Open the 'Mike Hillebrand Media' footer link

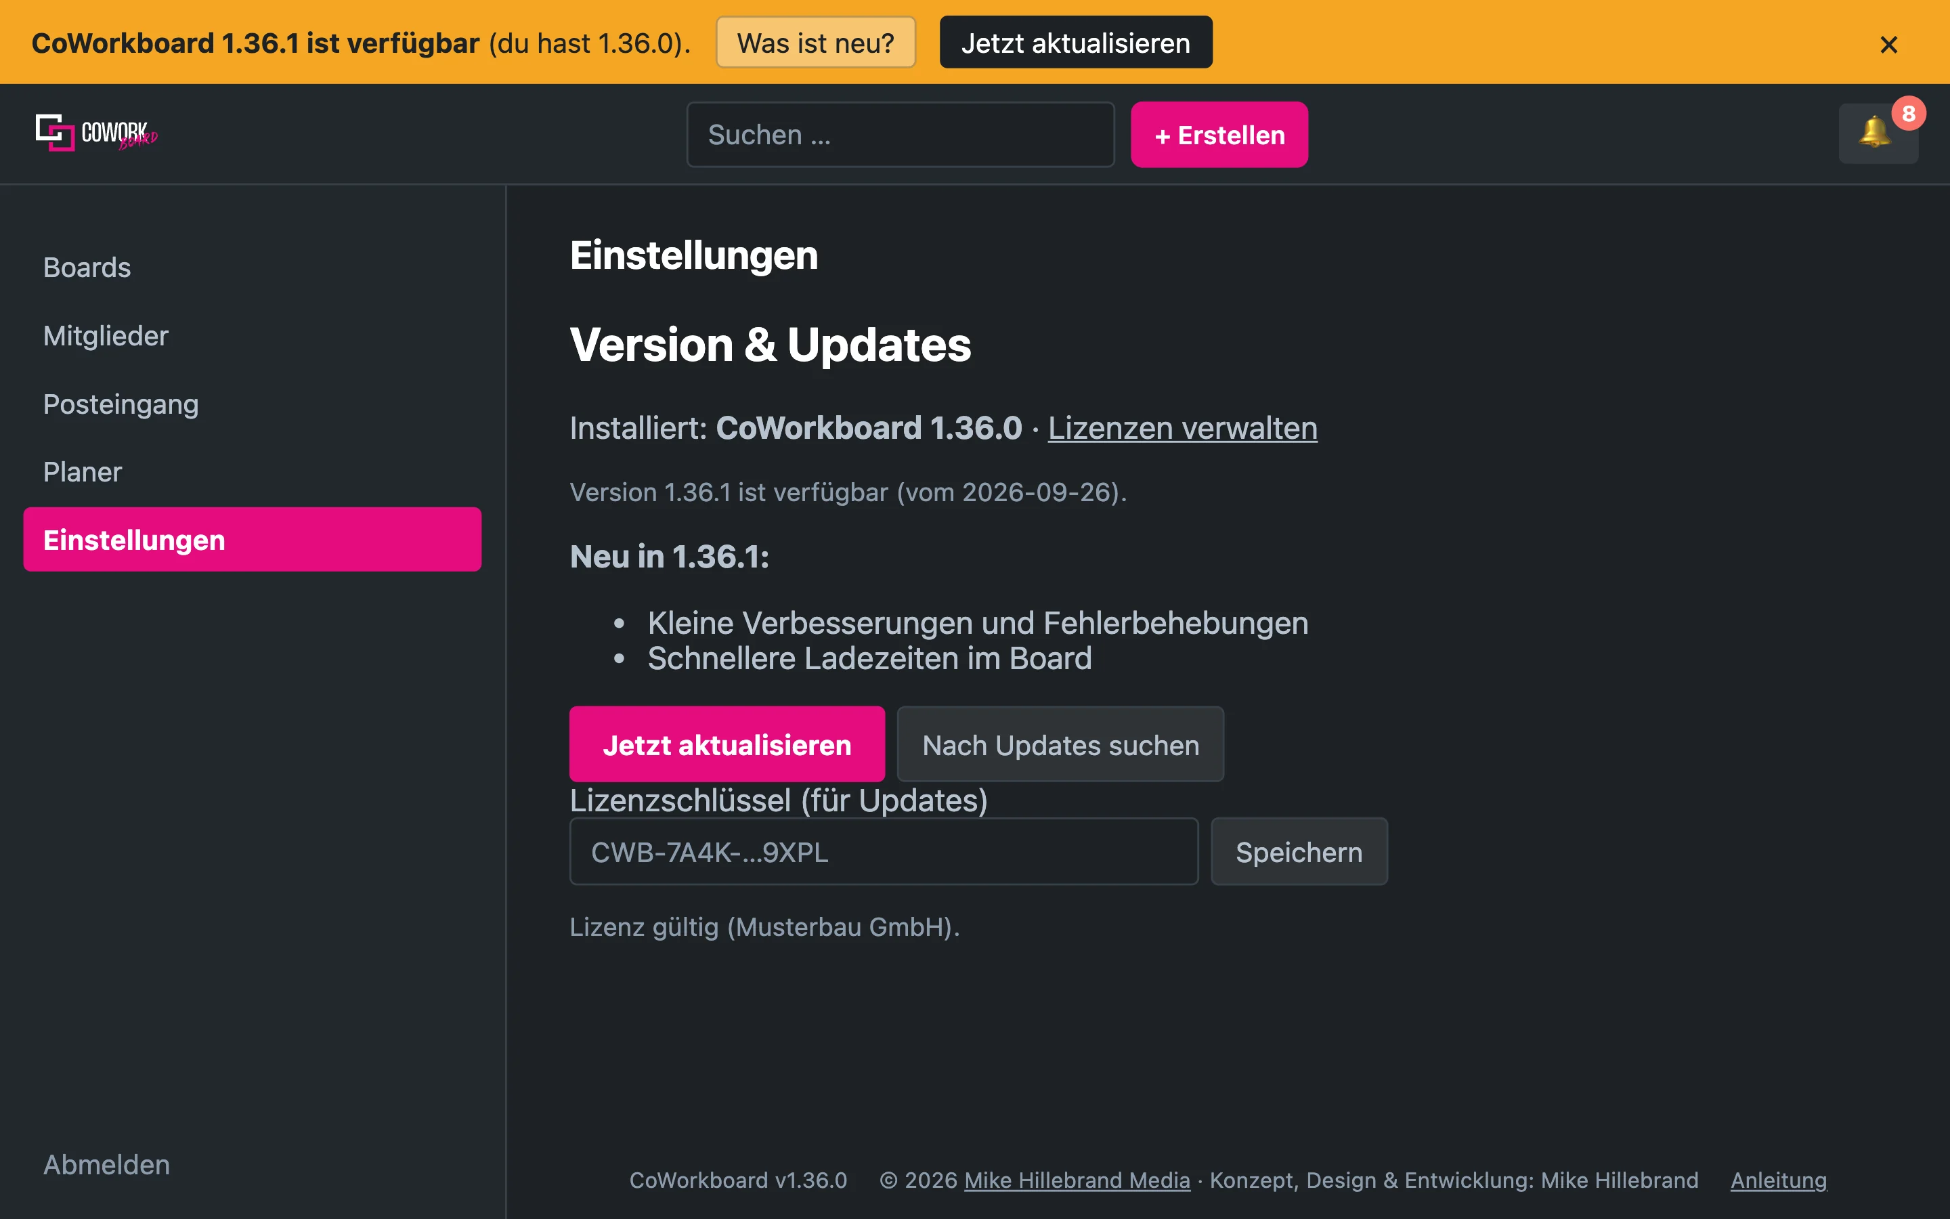pos(1077,1180)
